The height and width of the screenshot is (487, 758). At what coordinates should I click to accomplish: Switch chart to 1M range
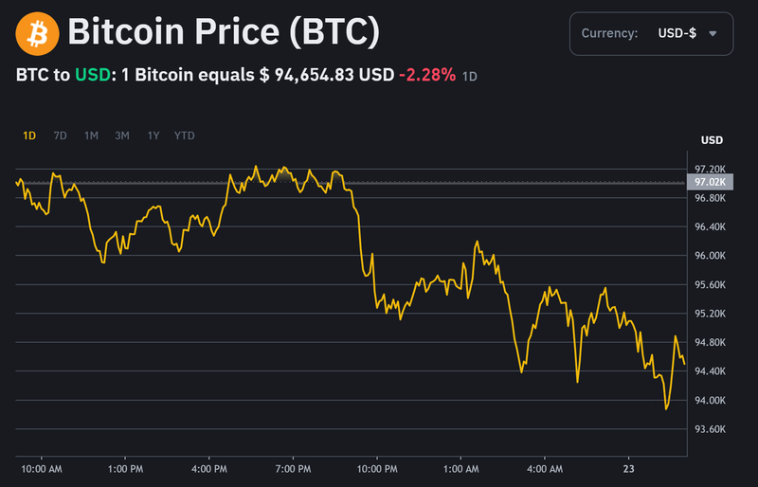[91, 135]
